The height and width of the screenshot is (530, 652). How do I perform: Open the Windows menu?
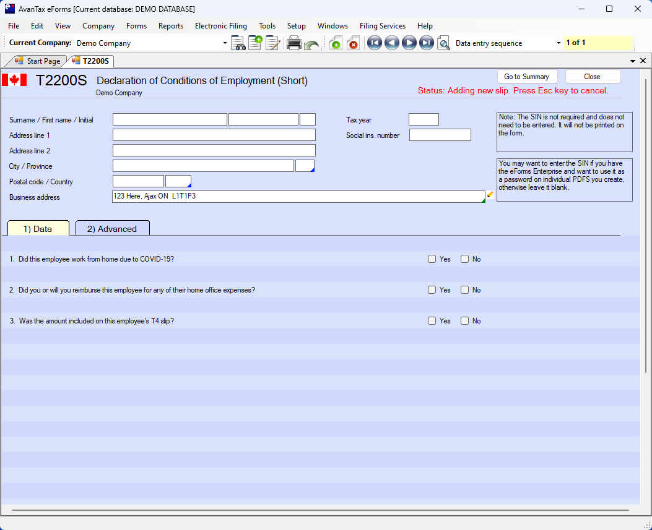click(333, 26)
